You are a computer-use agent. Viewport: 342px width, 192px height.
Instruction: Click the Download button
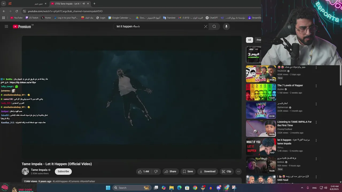207,171
